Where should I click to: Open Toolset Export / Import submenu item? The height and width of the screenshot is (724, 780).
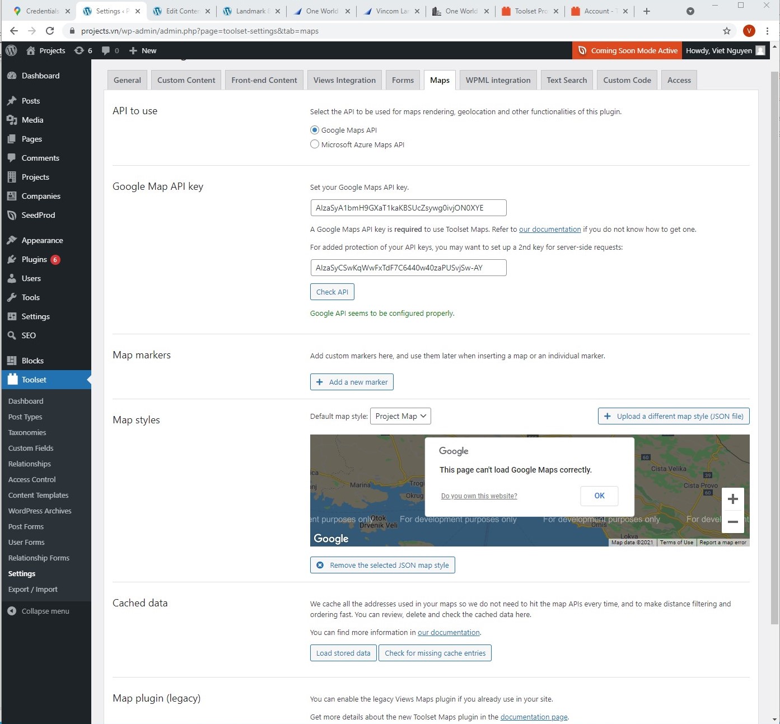32,589
